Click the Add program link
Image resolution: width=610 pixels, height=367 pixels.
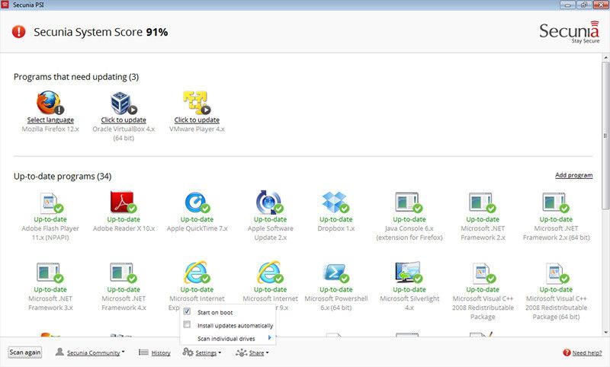pyautogui.click(x=574, y=175)
